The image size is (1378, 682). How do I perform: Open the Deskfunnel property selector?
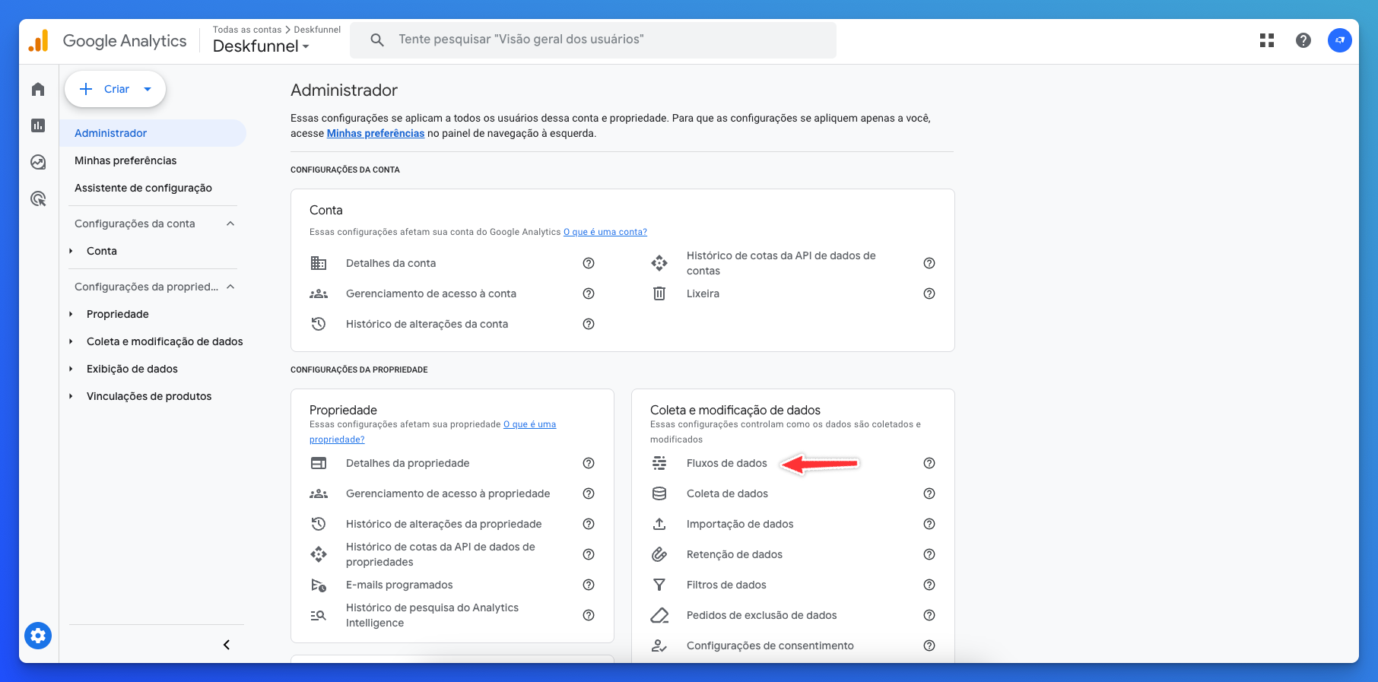pos(261,46)
